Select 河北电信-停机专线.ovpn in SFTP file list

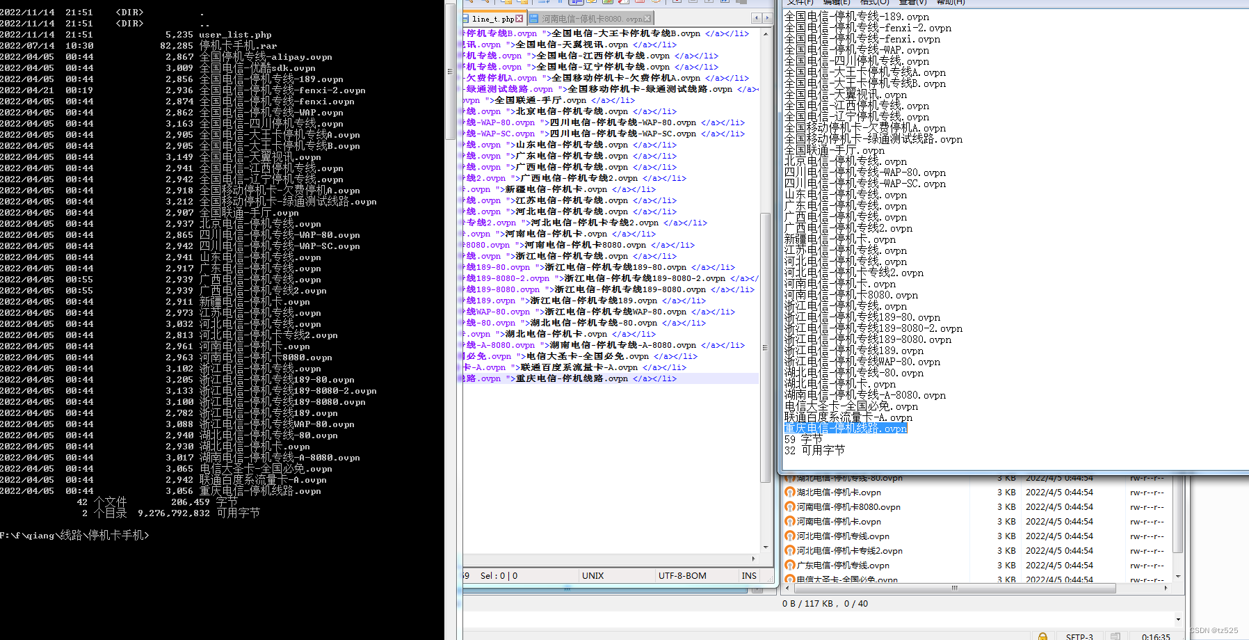tap(843, 536)
